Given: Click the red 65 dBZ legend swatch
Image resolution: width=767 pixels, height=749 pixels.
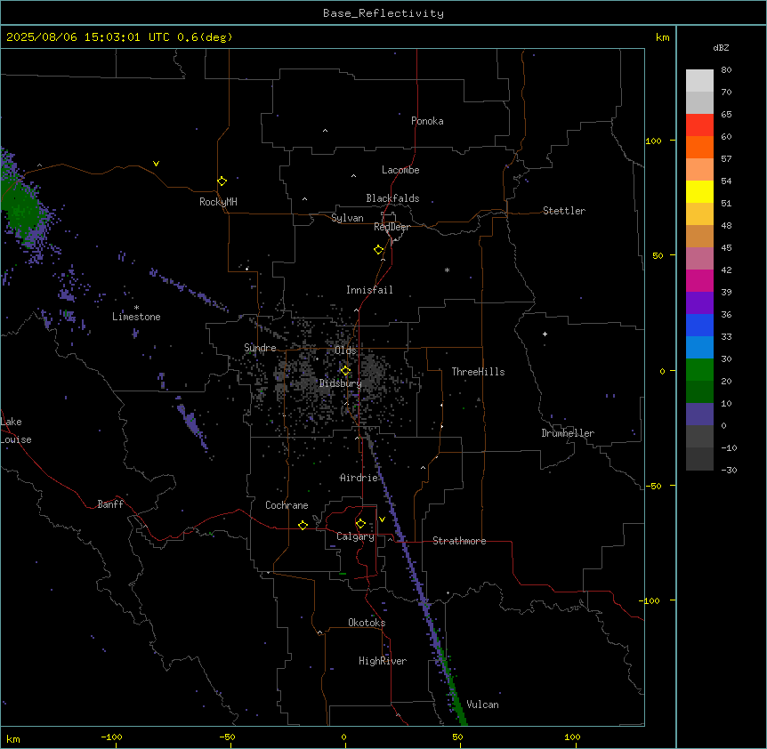Looking at the screenshot, I should point(699,125).
